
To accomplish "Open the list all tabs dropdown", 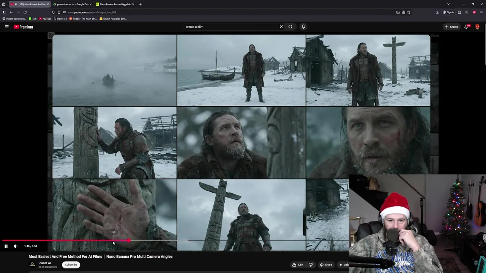I will click(448, 4).
